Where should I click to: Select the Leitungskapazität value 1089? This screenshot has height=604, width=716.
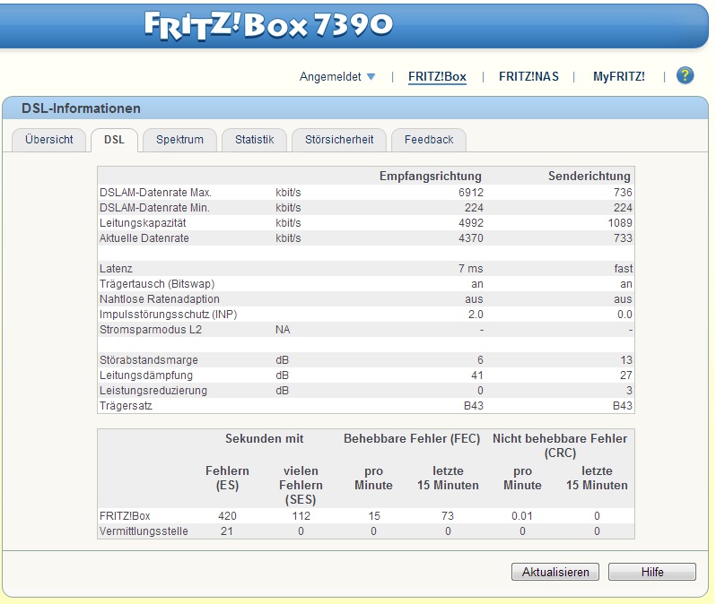click(620, 223)
